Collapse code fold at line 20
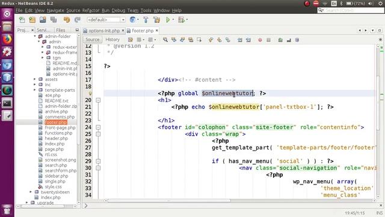The image size is (385, 217). (x=98, y=100)
